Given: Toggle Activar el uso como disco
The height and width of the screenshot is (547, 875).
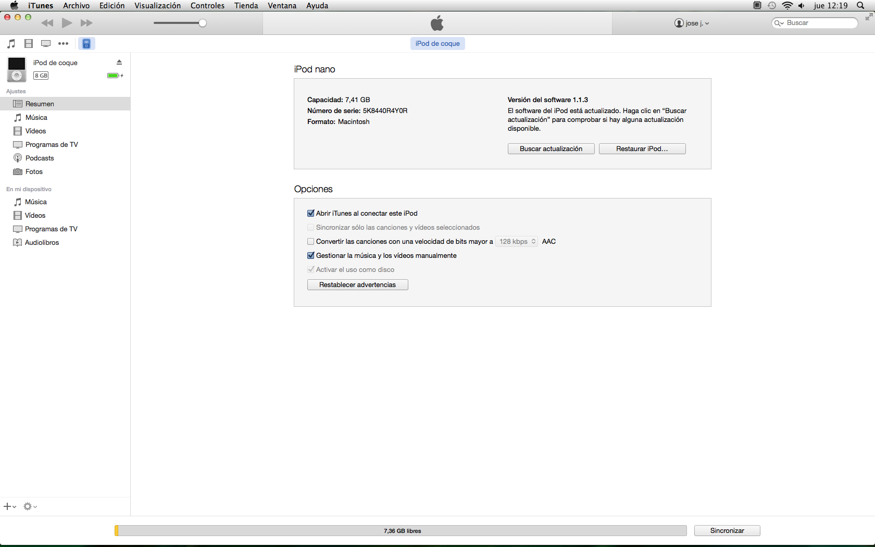Looking at the screenshot, I should tap(311, 269).
